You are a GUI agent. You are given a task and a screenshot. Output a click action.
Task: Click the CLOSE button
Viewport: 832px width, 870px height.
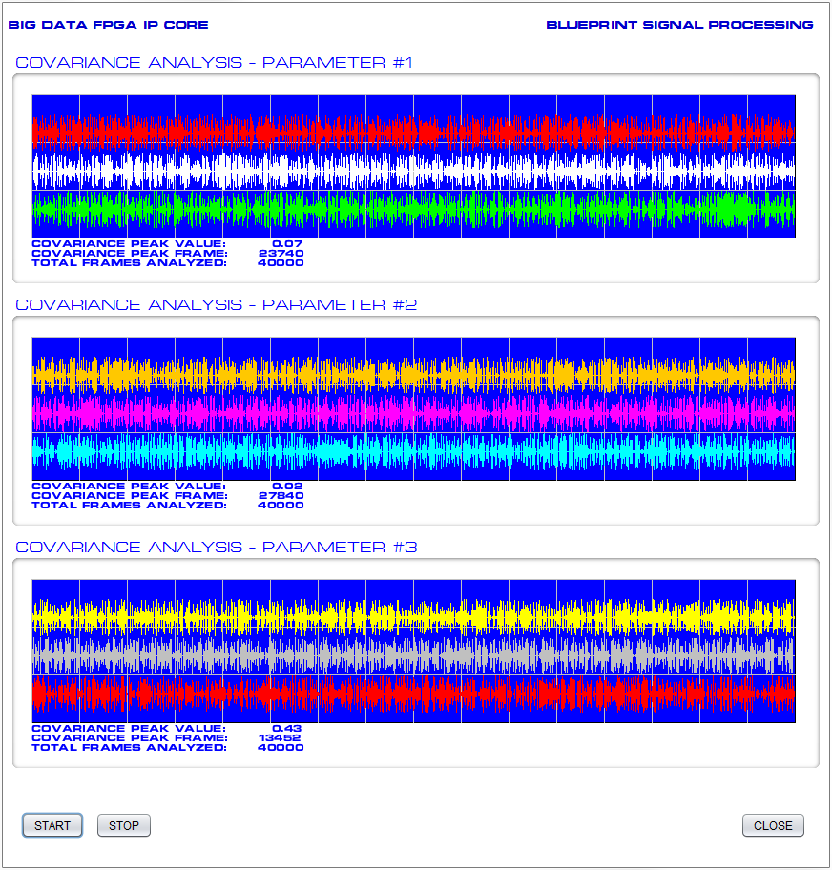(x=773, y=825)
